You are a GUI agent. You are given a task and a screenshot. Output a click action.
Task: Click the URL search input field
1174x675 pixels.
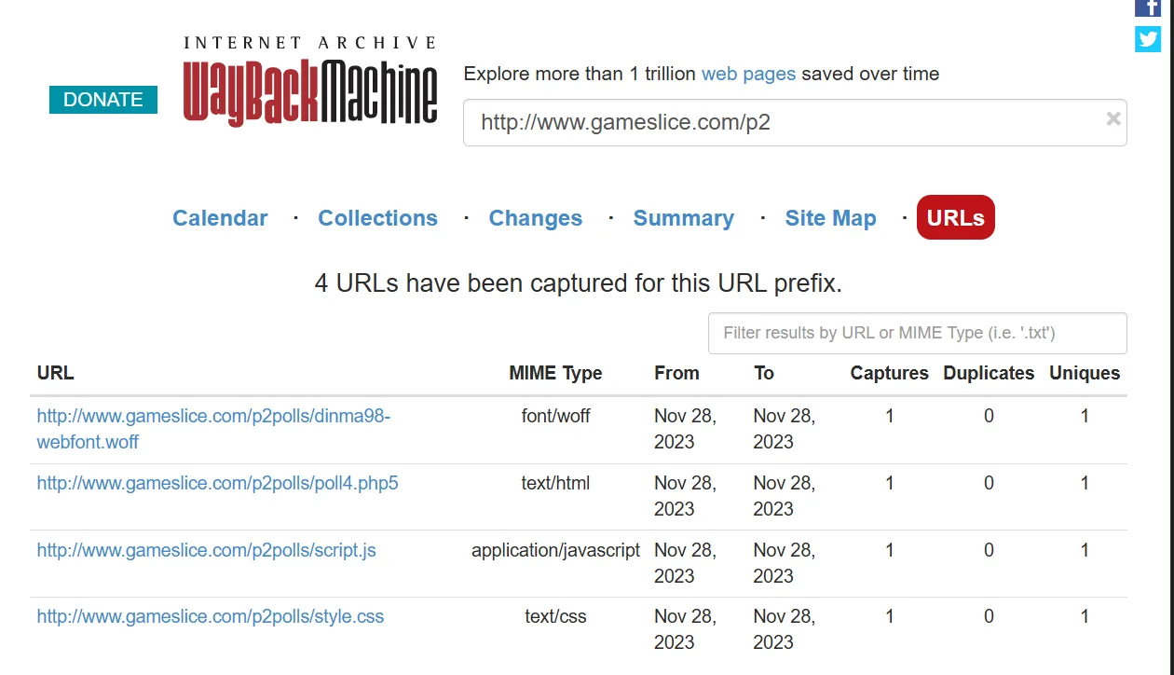[795, 122]
